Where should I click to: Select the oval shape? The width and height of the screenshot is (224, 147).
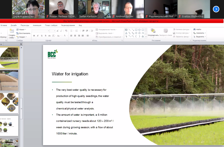pyautogui.click(x=139, y=30)
